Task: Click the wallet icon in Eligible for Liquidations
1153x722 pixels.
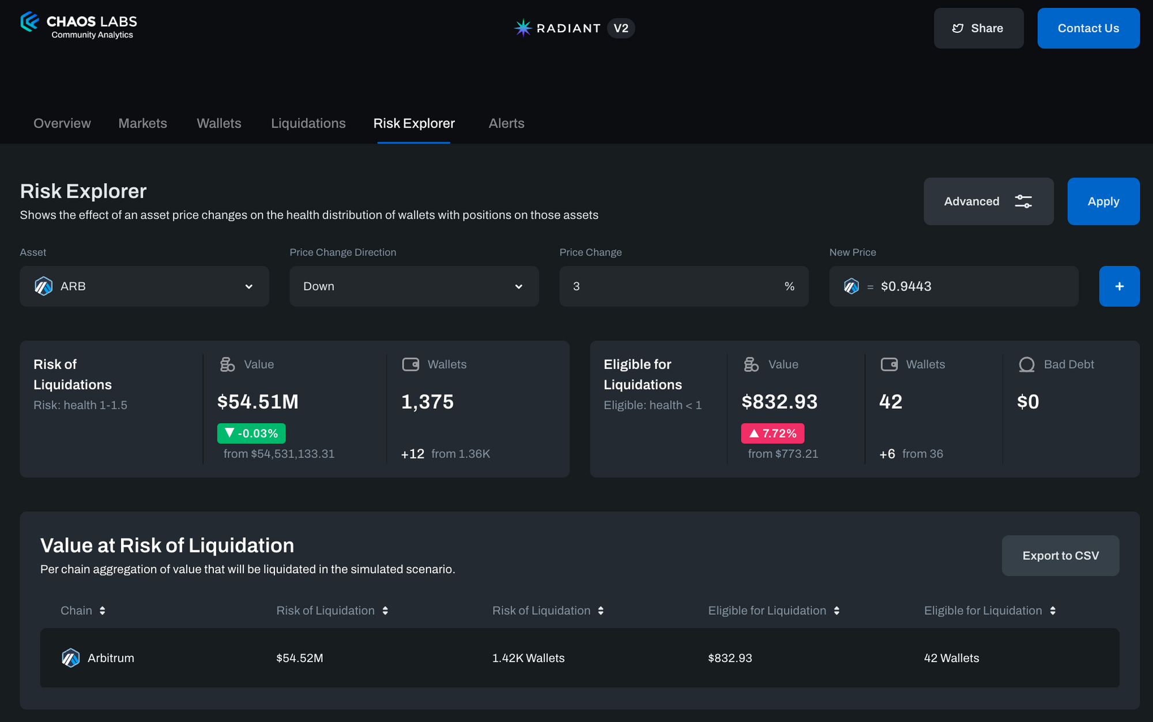Action: pos(889,364)
